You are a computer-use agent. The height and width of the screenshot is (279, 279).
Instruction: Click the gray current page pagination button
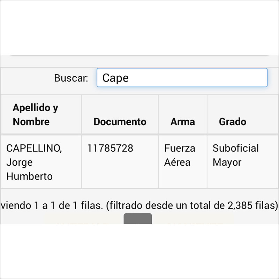click(138, 219)
